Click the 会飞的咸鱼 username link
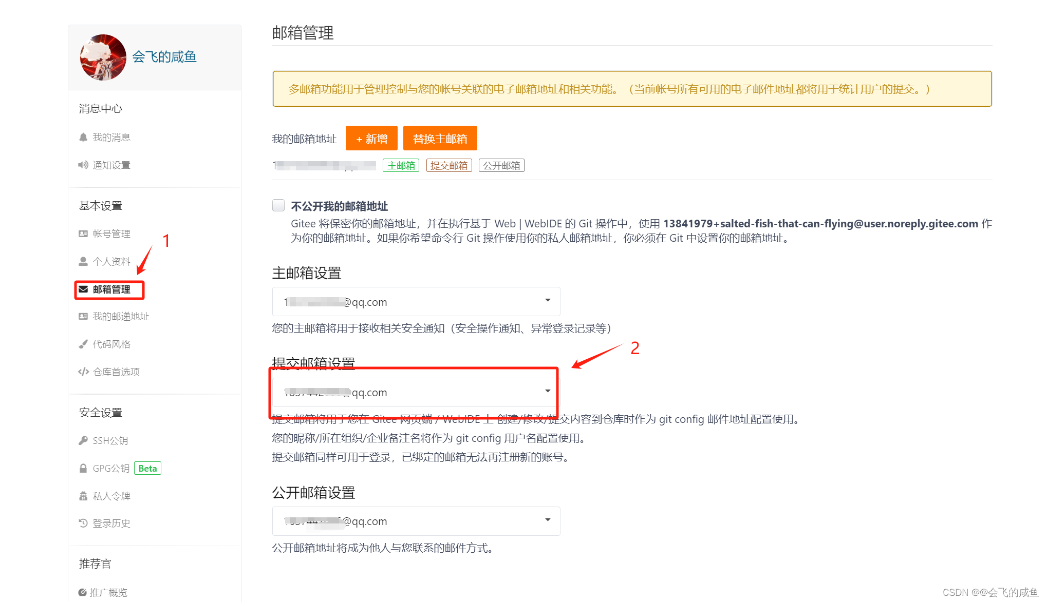Image resolution: width=1047 pixels, height=602 pixels. pyautogui.click(x=164, y=57)
